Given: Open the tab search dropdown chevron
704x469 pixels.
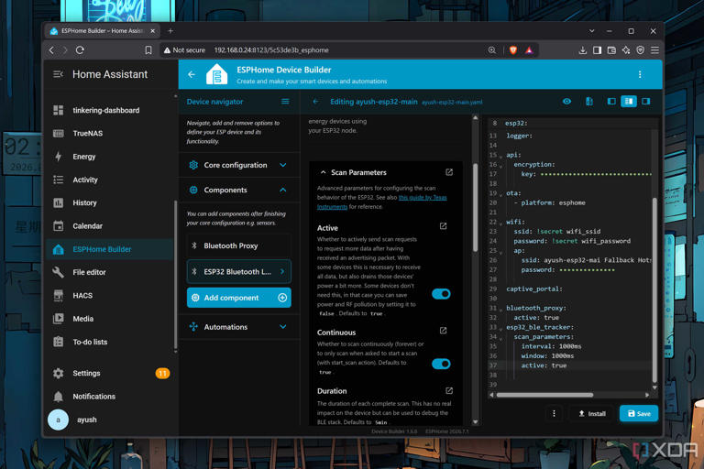Looking at the screenshot, I should (x=592, y=31).
